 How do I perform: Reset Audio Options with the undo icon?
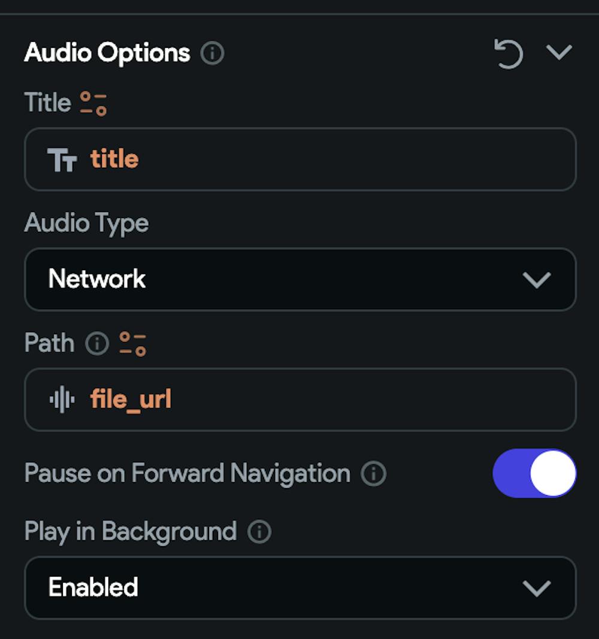coord(508,53)
